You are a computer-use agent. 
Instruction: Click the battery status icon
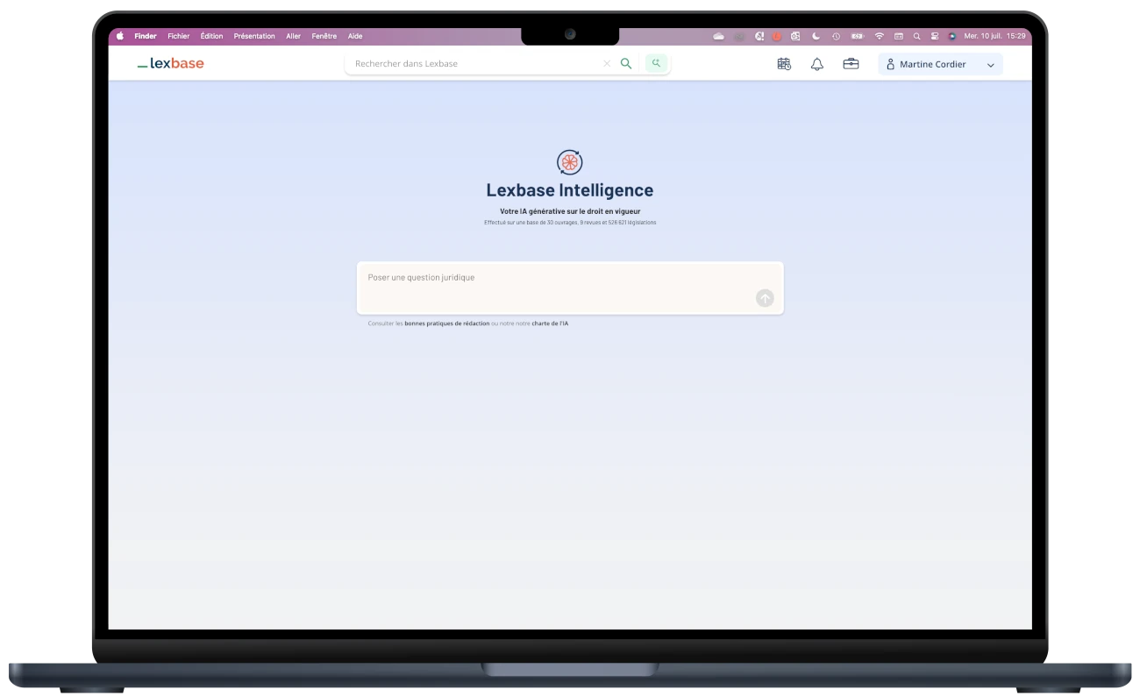tap(858, 36)
